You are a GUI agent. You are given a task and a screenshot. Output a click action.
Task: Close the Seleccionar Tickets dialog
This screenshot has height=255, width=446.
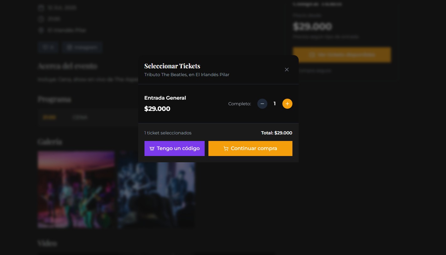tap(287, 70)
